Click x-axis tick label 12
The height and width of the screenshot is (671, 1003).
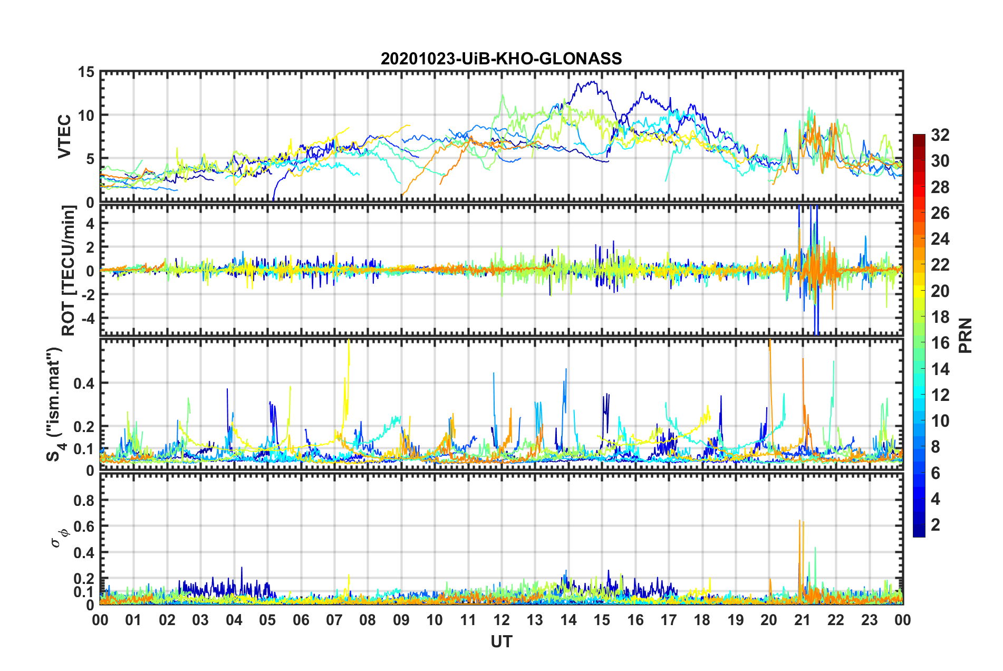(502, 620)
